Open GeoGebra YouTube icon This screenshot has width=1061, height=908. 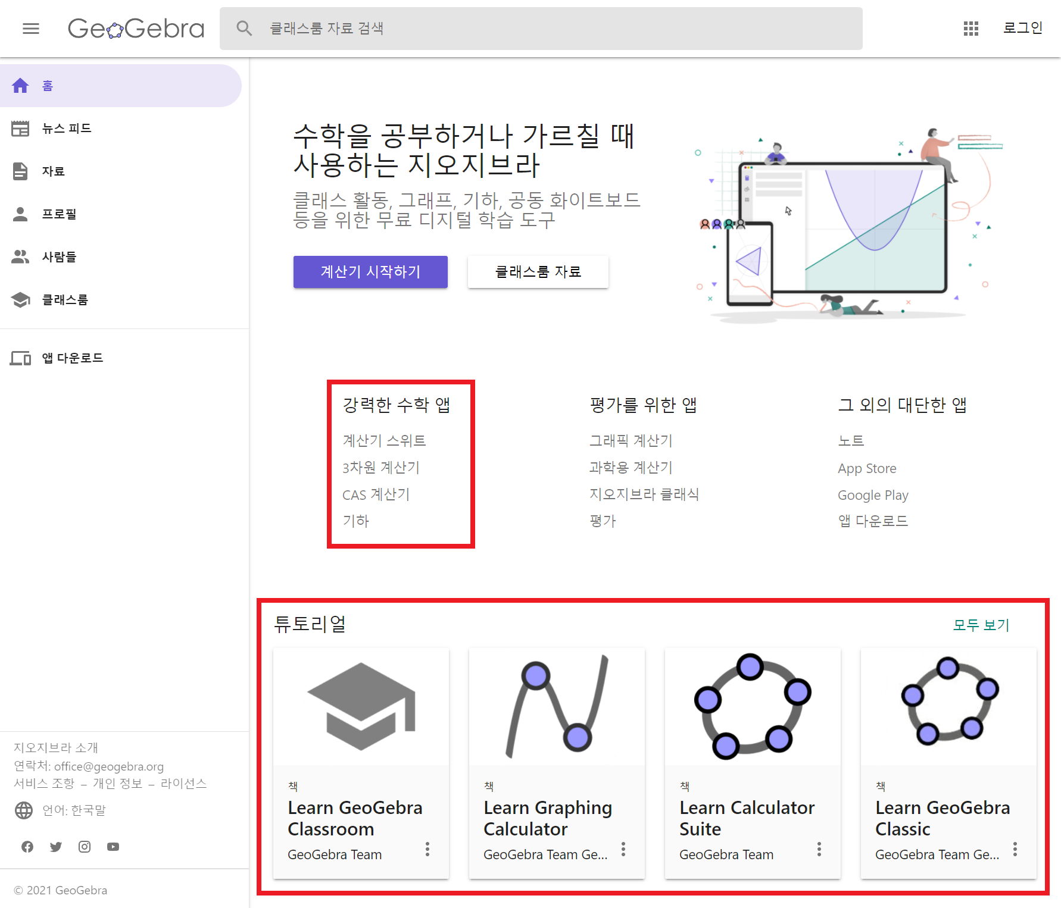tap(113, 847)
